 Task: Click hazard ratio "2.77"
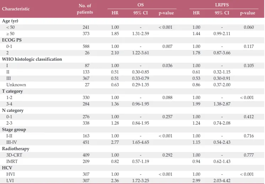(x=115, y=142)
